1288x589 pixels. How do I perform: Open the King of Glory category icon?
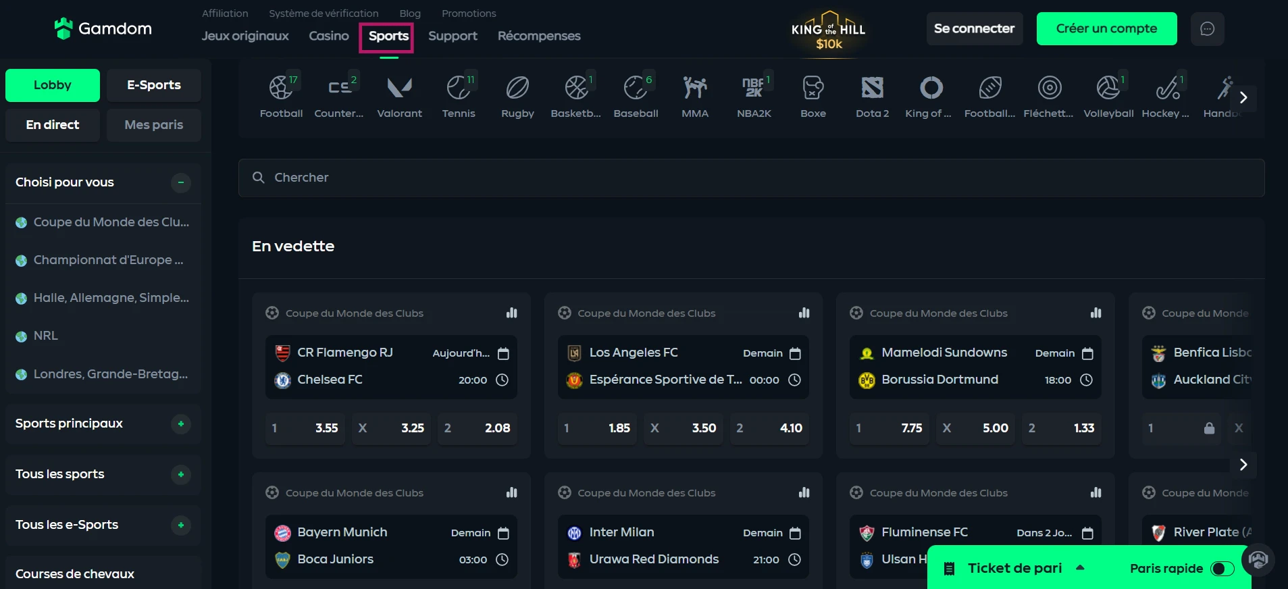coord(929,96)
